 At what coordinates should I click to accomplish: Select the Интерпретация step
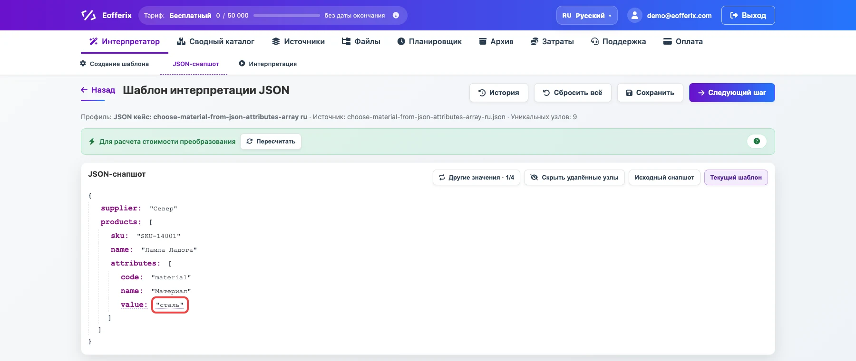tap(268, 64)
